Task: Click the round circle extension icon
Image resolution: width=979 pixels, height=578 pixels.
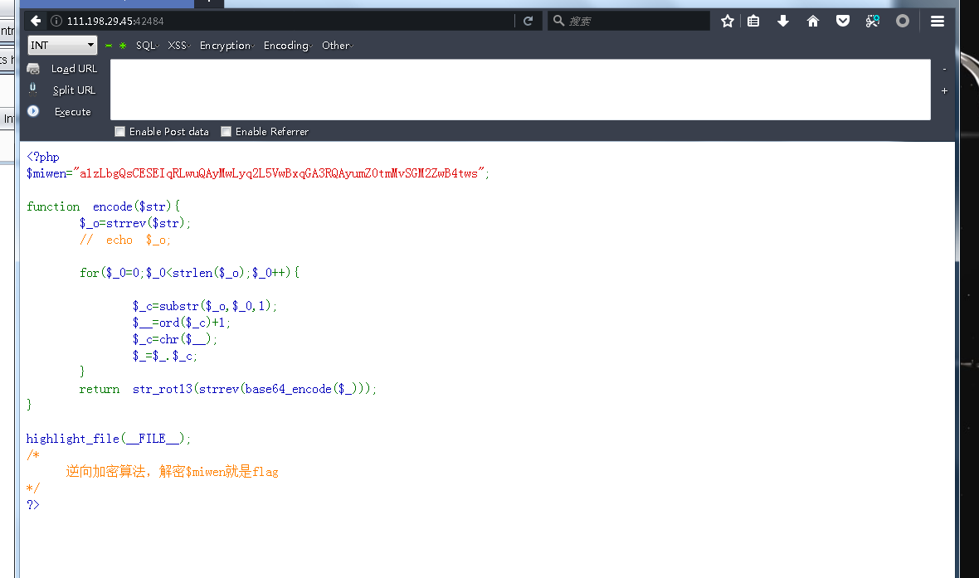Action: [x=903, y=22]
